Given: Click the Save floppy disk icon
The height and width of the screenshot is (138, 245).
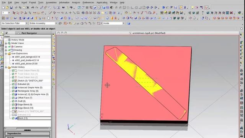Looking at the screenshot, I should [11, 8].
